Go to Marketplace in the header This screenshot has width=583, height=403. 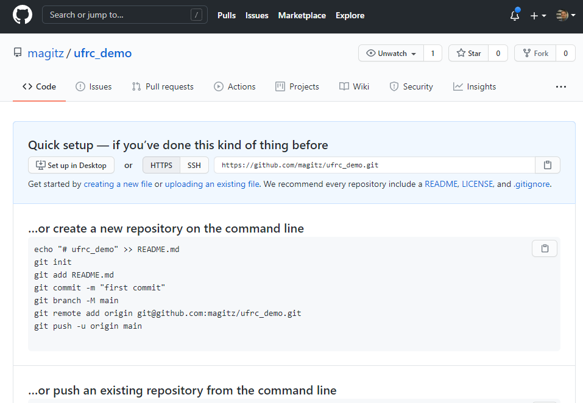pyautogui.click(x=302, y=15)
